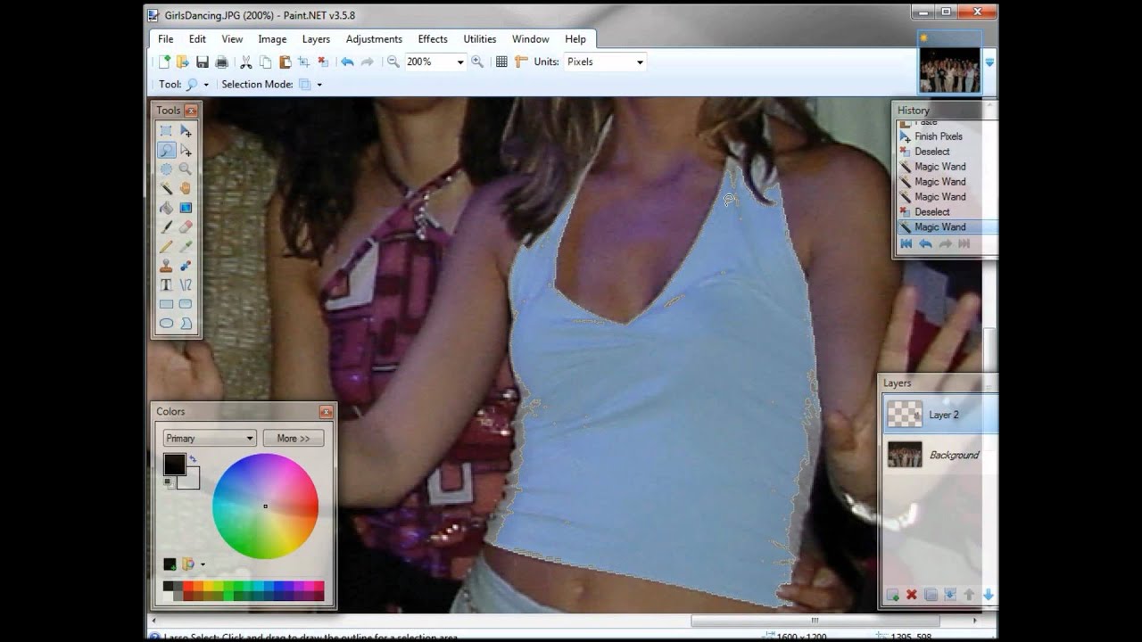1142x642 pixels.
Task: Toggle the pixel grid display
Action: pos(501,62)
